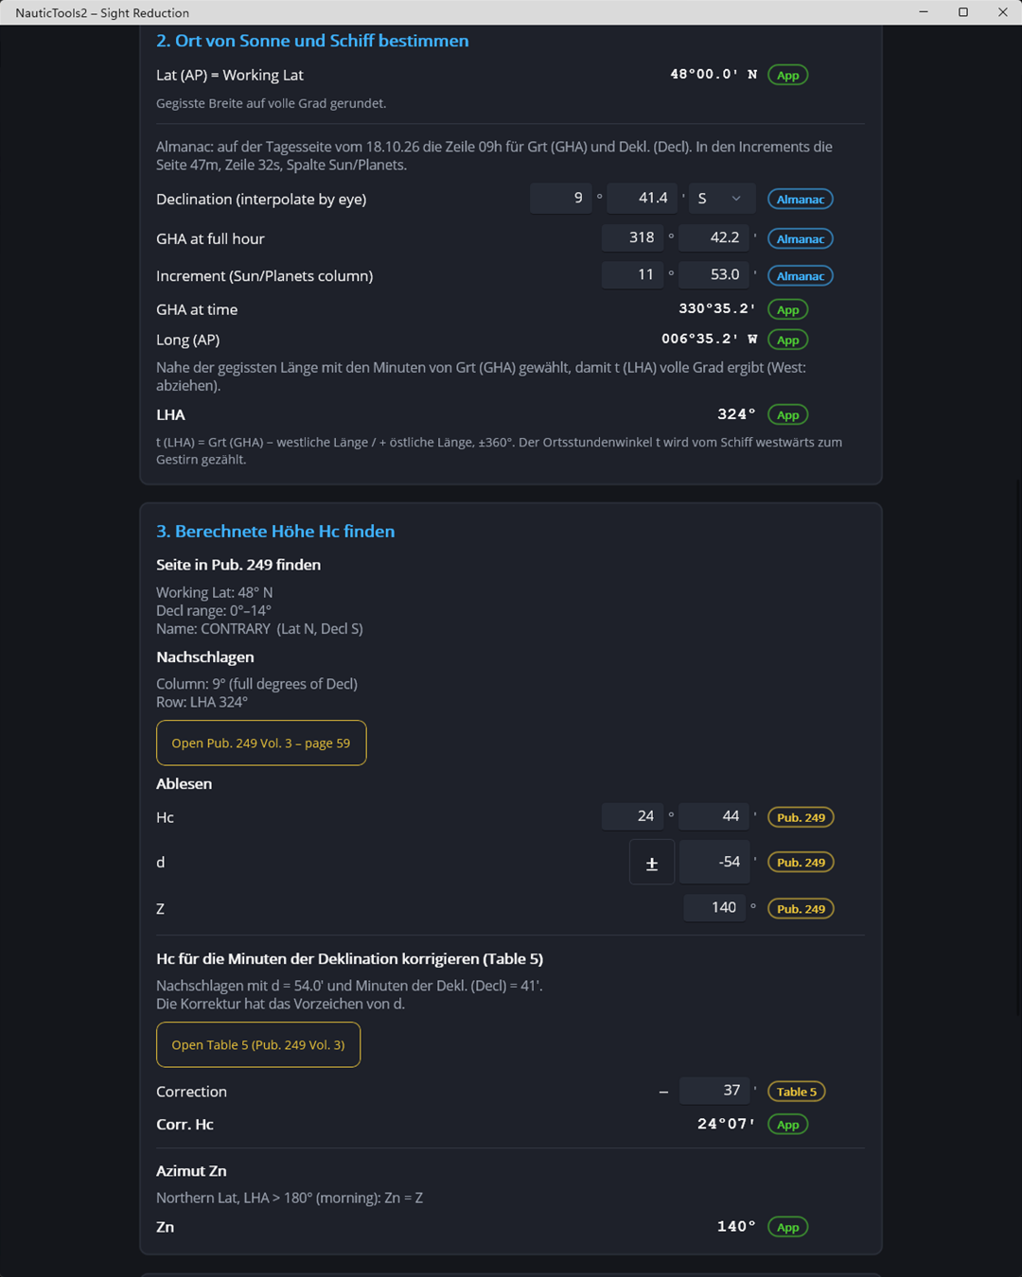Select the Lat (AP) value 48°00.0' N
The image size is (1022, 1277).
(x=714, y=75)
